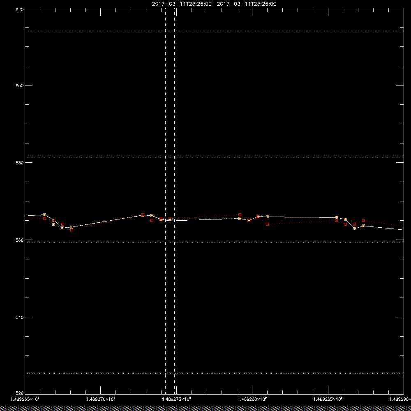This screenshot has width=411, height=411.
Task: Select the 620 y-axis label
Action: [x=20, y=10]
